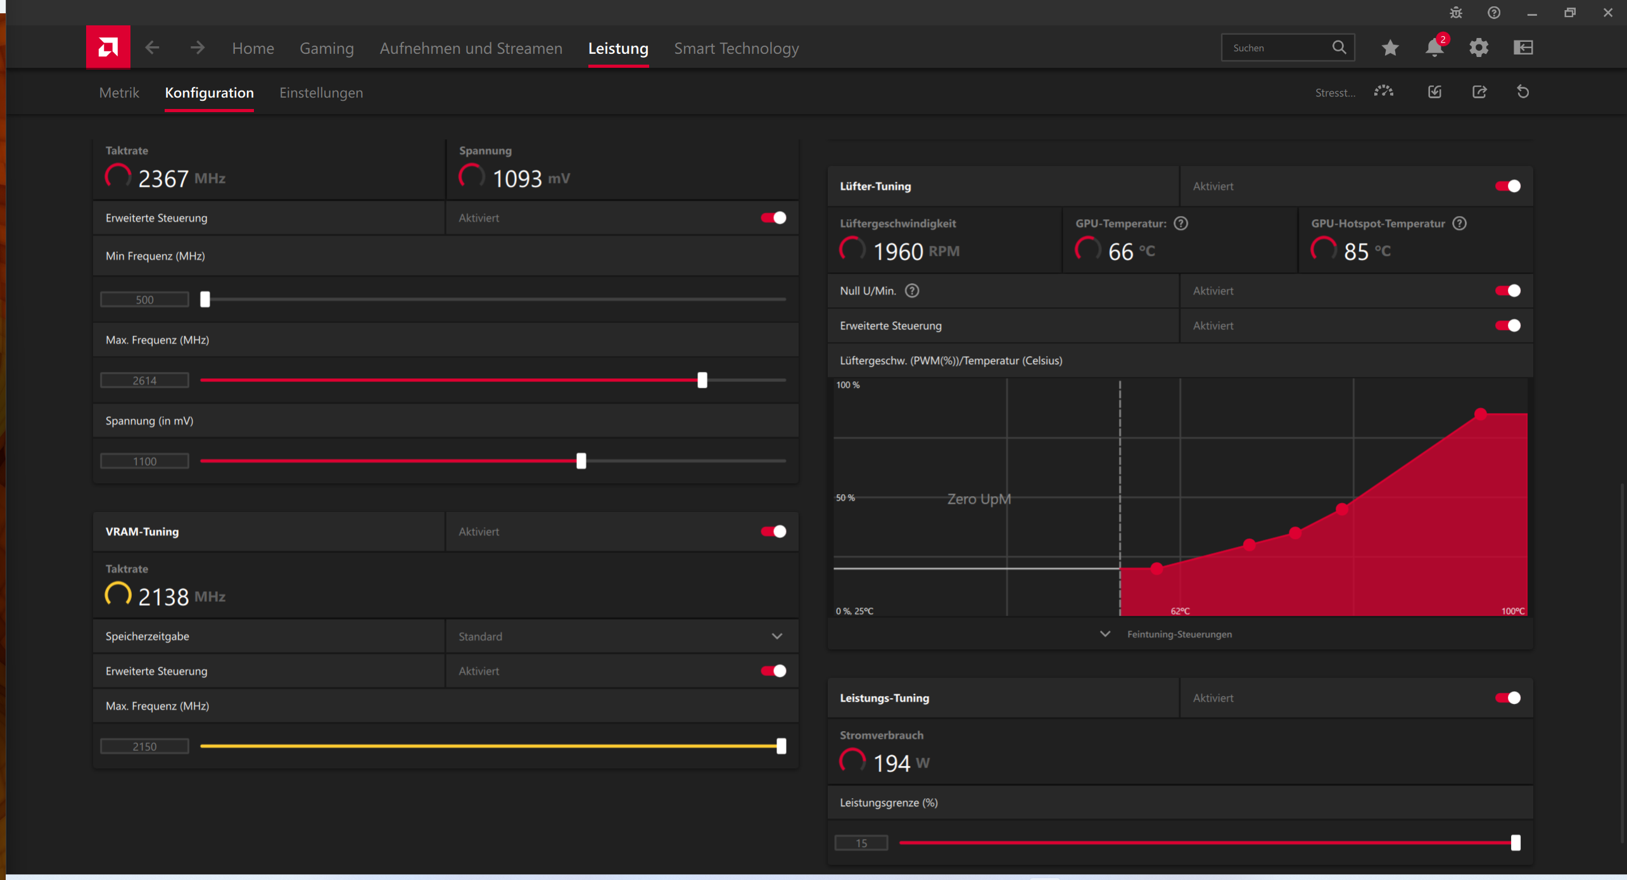Image resolution: width=1627 pixels, height=880 pixels.
Task: Open the Home tab
Action: (253, 48)
